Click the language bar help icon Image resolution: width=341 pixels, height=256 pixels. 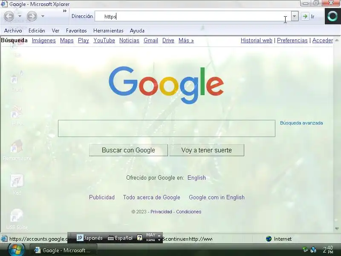(140, 238)
